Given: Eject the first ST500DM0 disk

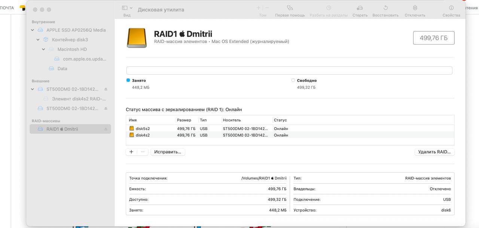Looking at the screenshot, I should (x=106, y=89).
